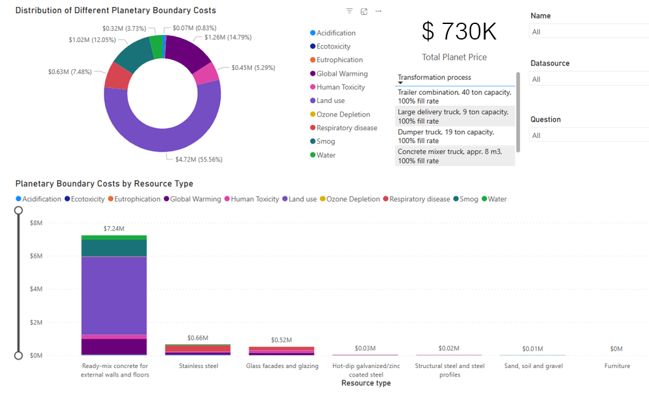Click the Stainless steel bar
Viewport: 649px width, 394px height.
(x=198, y=349)
